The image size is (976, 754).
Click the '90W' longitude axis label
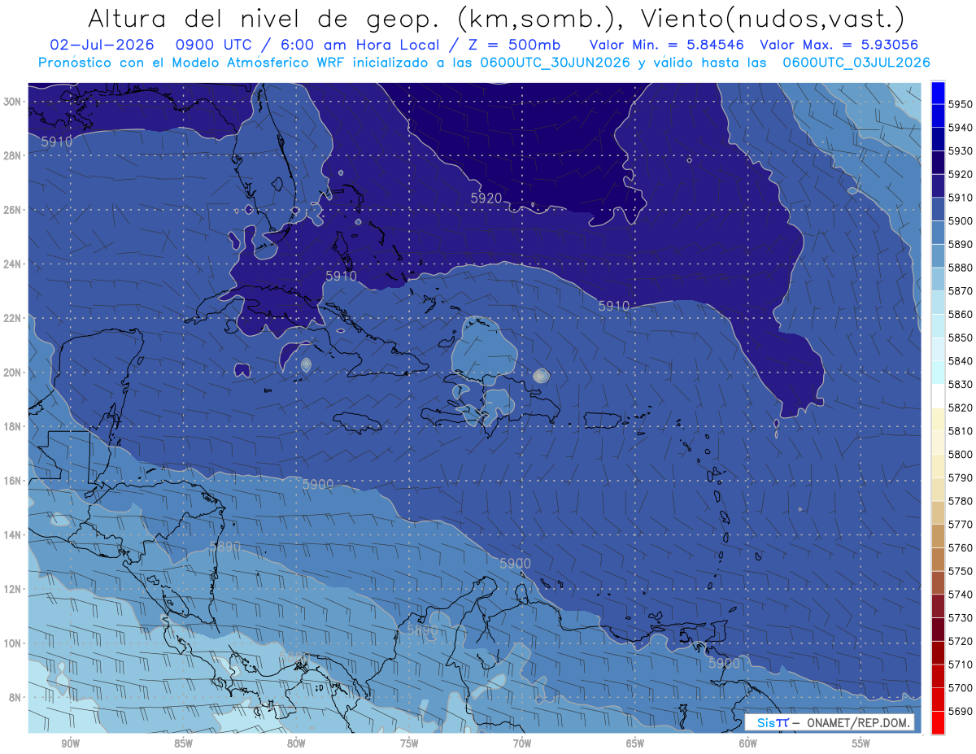coord(70,743)
